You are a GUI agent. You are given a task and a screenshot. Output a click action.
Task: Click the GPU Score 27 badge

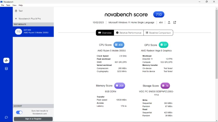163,45
